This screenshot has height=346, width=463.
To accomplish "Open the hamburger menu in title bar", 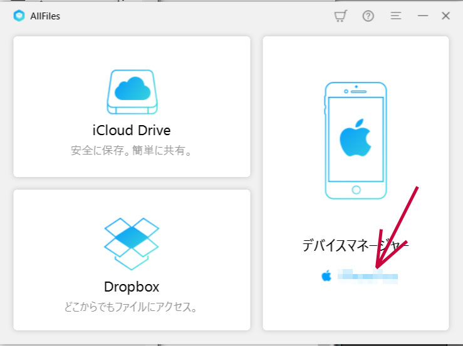I will 396,16.
